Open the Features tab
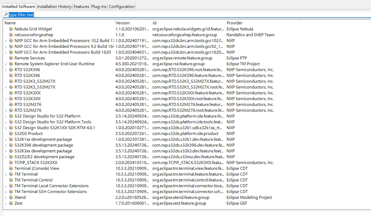371x216 pixels. [x=81, y=7]
